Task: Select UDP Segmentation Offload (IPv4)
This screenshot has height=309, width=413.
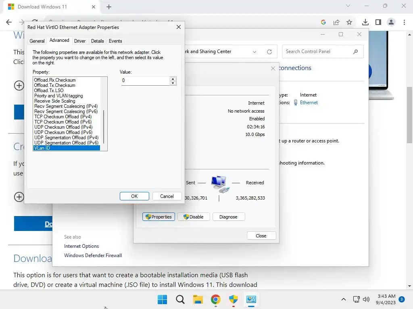Action: tap(67, 138)
